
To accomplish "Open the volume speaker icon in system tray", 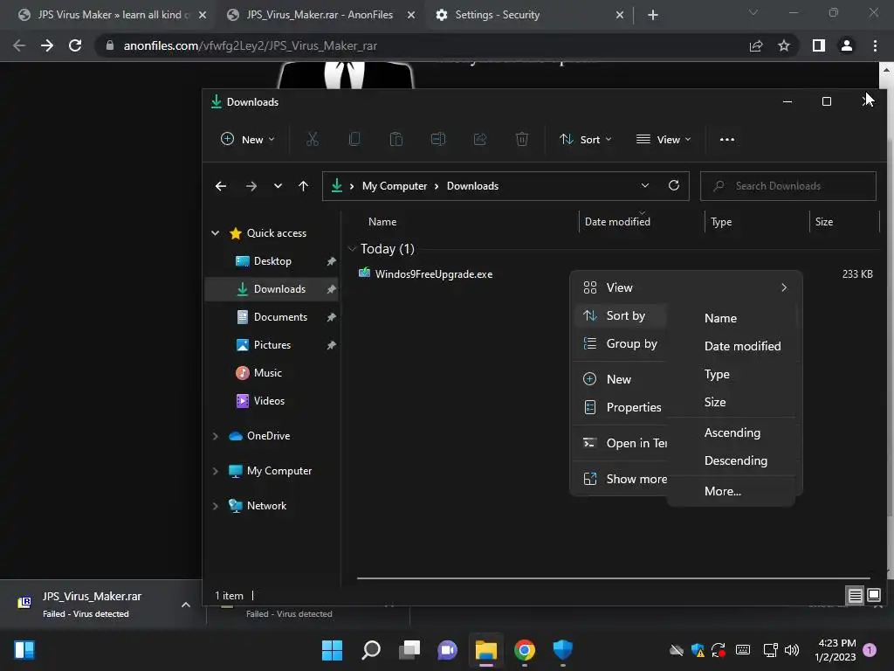I will click(x=791, y=650).
